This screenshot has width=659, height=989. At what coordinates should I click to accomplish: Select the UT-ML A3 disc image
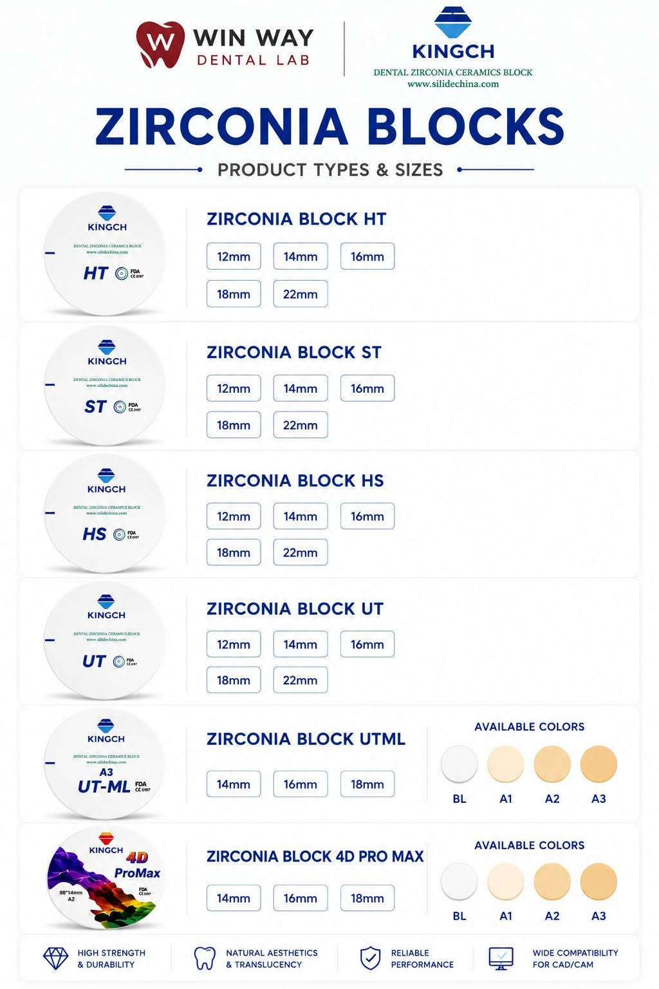[105, 764]
